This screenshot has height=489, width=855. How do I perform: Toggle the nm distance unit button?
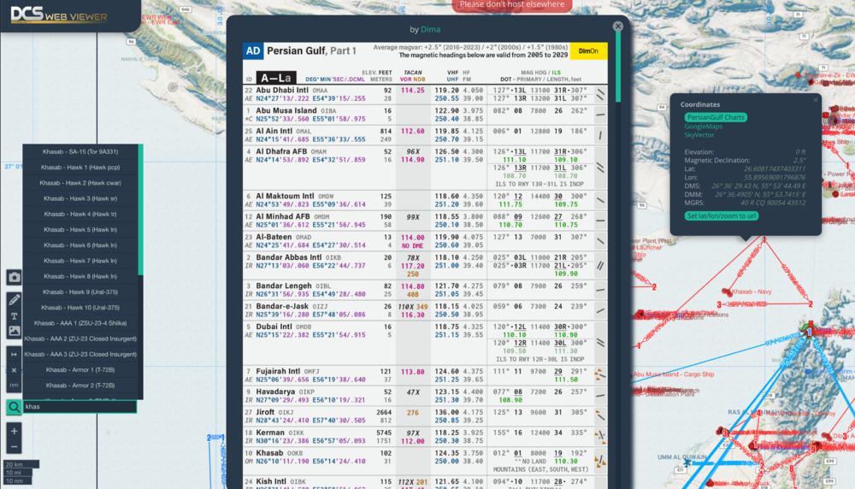click(x=15, y=385)
